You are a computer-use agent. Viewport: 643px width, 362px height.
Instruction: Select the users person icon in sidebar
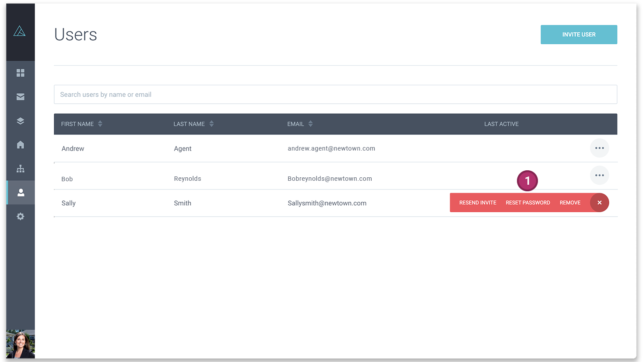click(21, 193)
